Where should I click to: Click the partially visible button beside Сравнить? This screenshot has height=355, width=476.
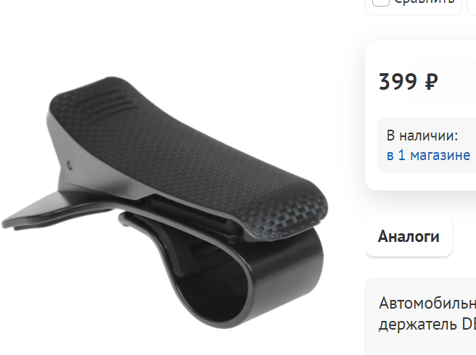tap(472, 6)
